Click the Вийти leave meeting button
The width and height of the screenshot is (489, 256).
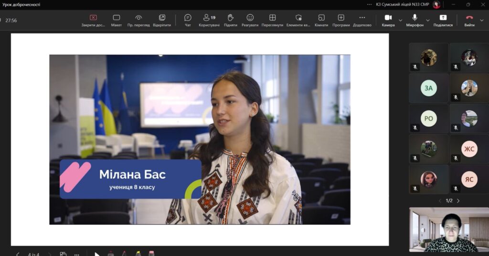click(x=469, y=20)
